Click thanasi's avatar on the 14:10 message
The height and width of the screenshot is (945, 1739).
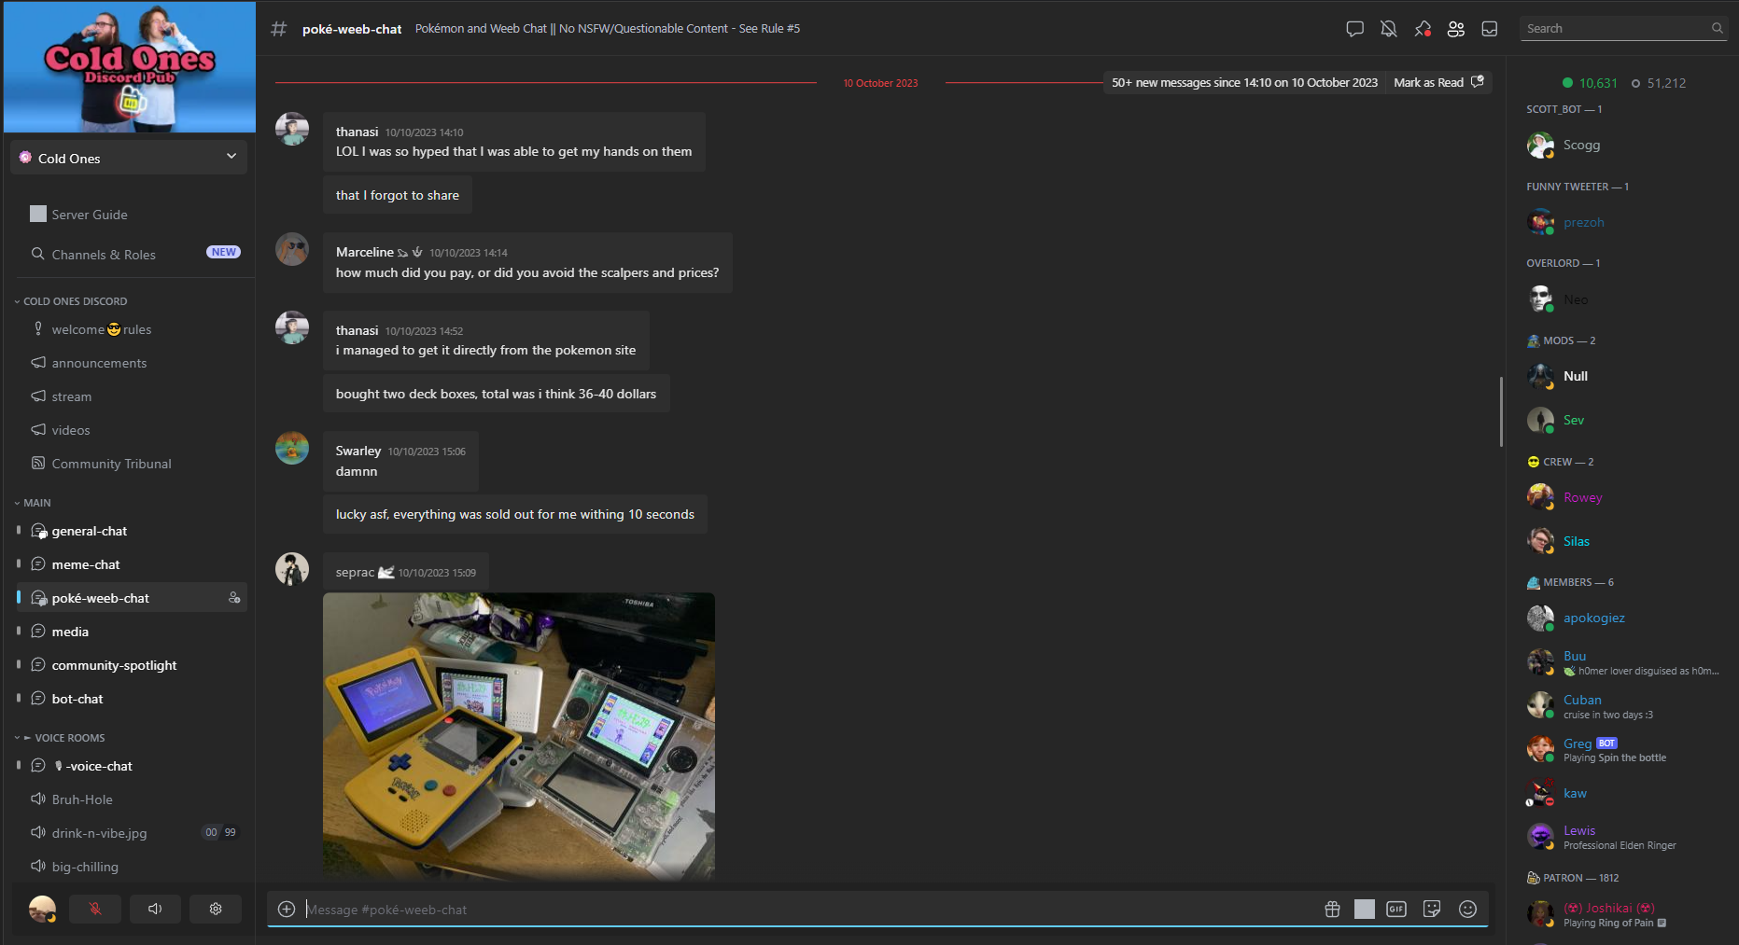(292, 130)
